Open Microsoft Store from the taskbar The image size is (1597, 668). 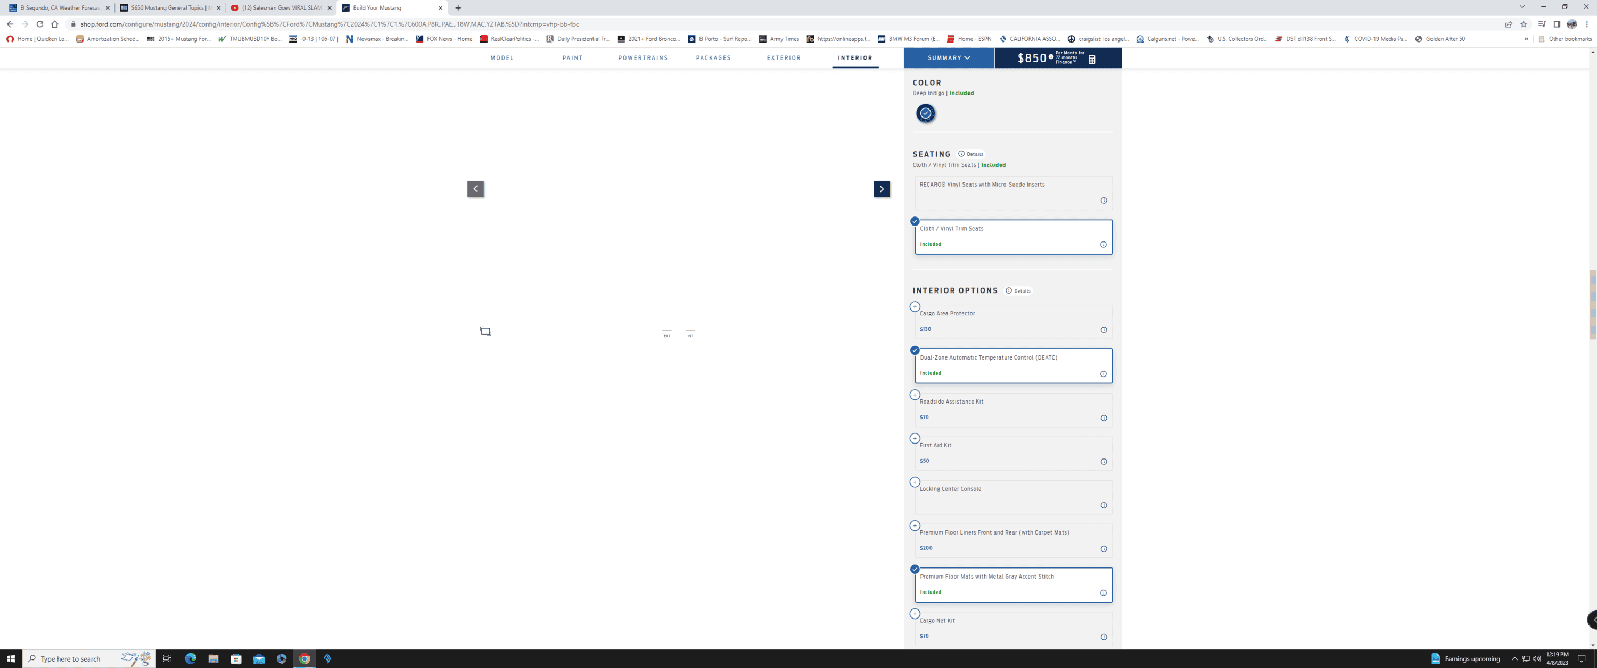click(236, 659)
